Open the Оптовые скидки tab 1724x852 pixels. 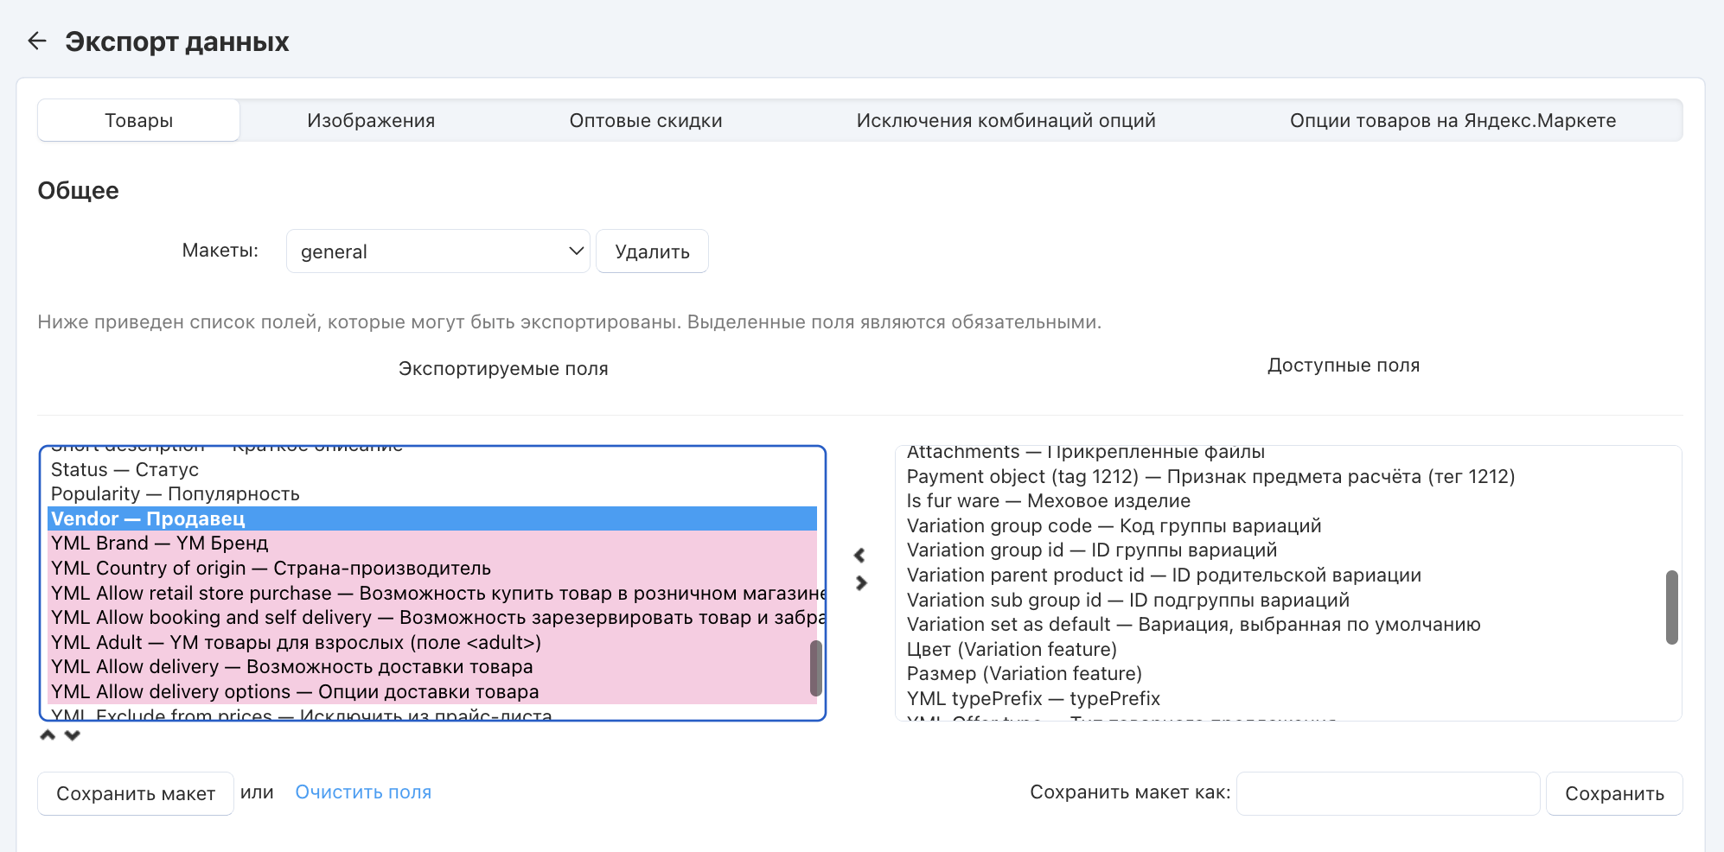point(645,121)
